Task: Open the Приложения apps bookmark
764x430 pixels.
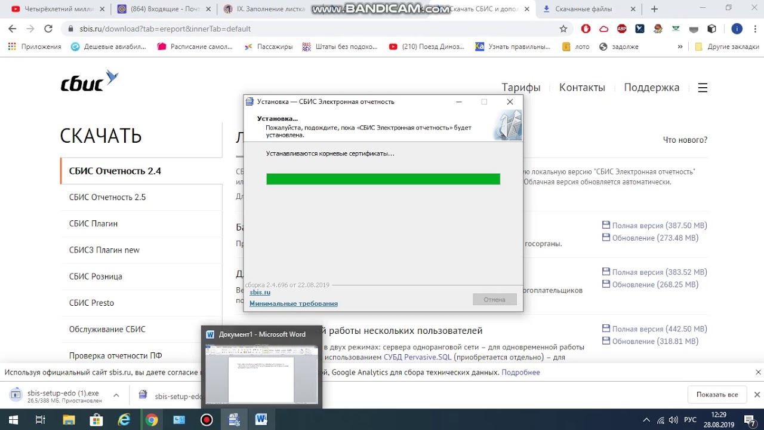Action: pos(35,47)
